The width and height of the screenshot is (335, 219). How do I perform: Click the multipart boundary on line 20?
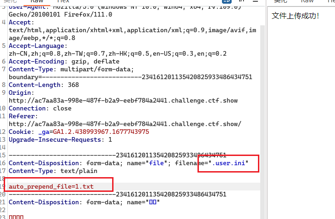(118, 194)
